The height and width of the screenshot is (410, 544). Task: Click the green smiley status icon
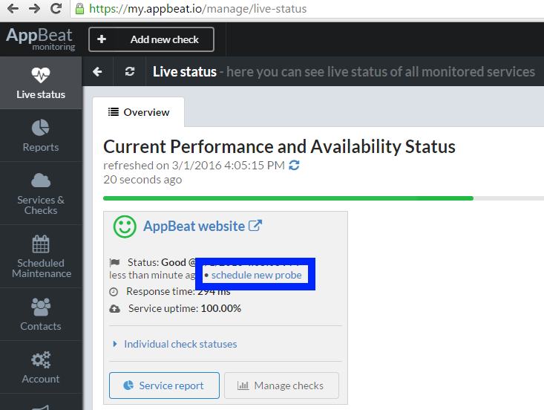pos(125,227)
